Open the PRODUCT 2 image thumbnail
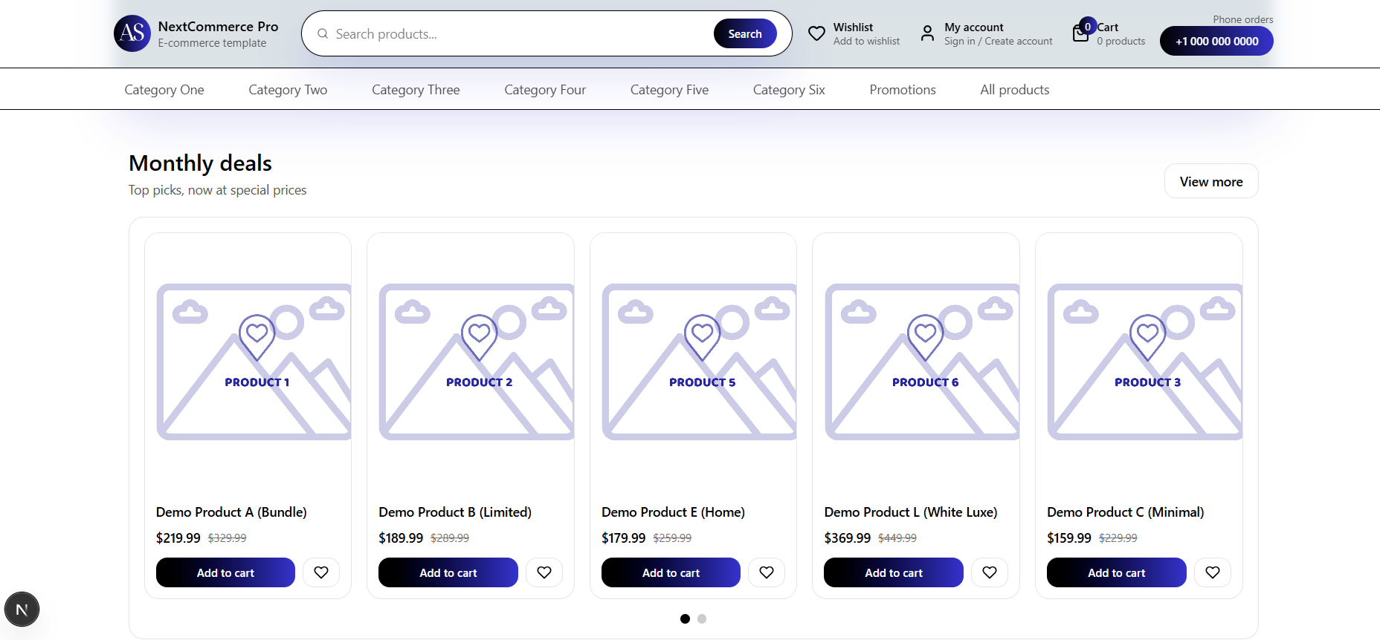1380x640 pixels. [x=477, y=362]
